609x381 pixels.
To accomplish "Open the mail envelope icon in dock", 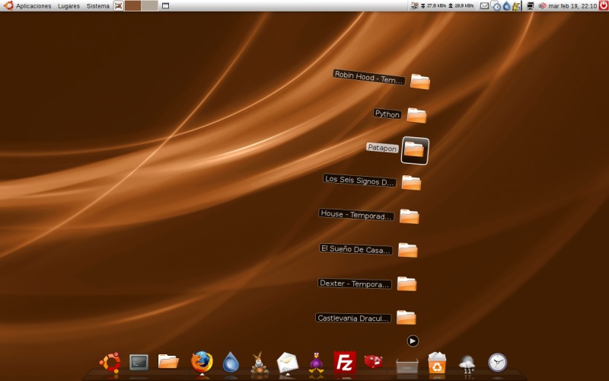I will [287, 362].
